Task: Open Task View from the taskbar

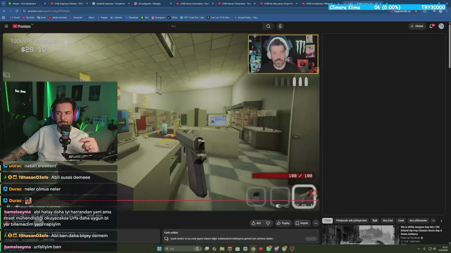Action: (x=206, y=249)
